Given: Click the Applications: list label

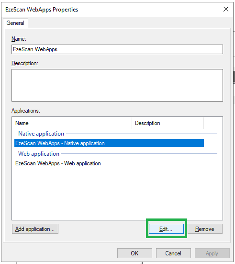Looking at the screenshot, I should [26, 111].
